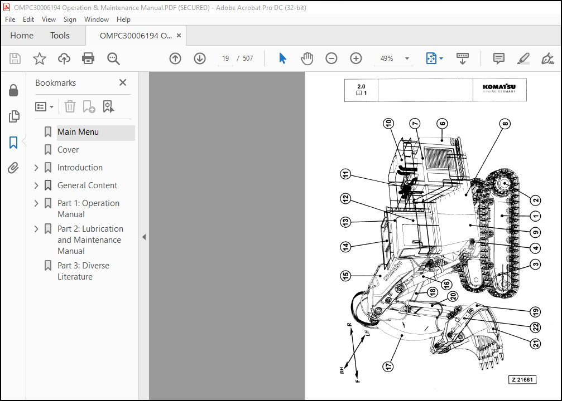Add a new bookmark
This screenshot has width=562, height=401.
coord(89,106)
